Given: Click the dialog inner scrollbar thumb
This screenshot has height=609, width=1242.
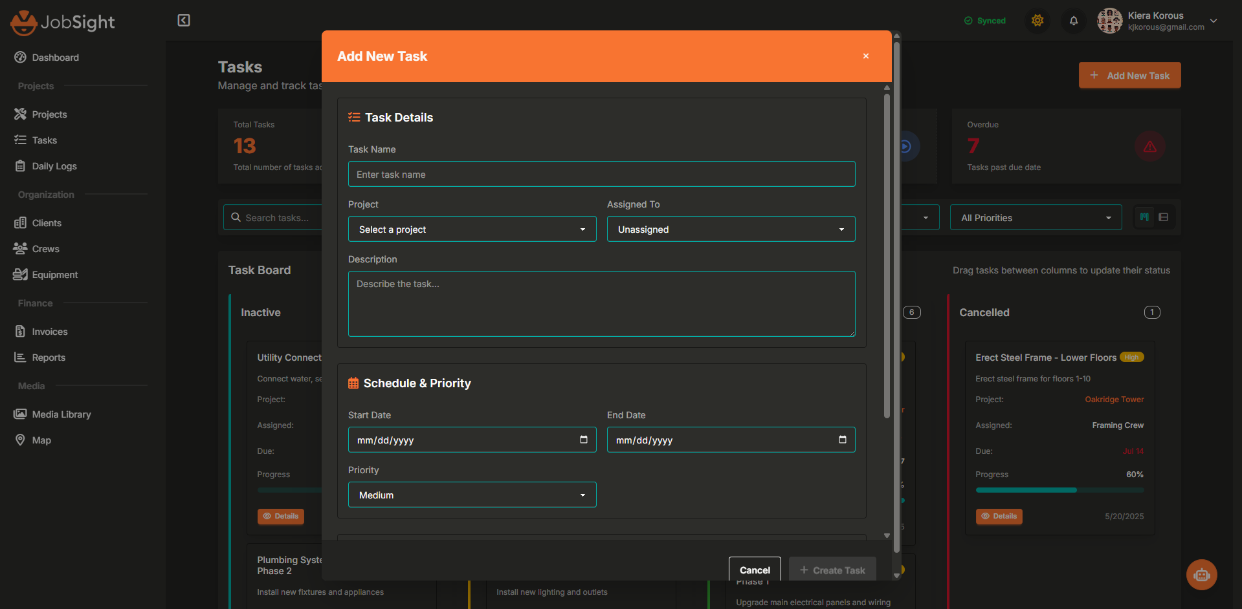Looking at the screenshot, I should click(887, 256).
